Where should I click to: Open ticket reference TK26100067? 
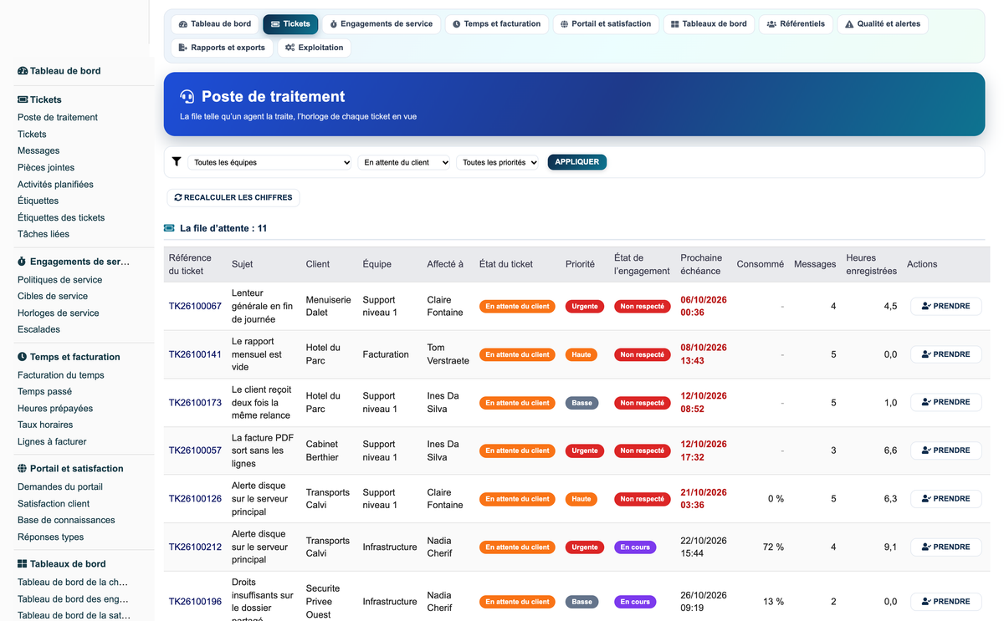[195, 307]
